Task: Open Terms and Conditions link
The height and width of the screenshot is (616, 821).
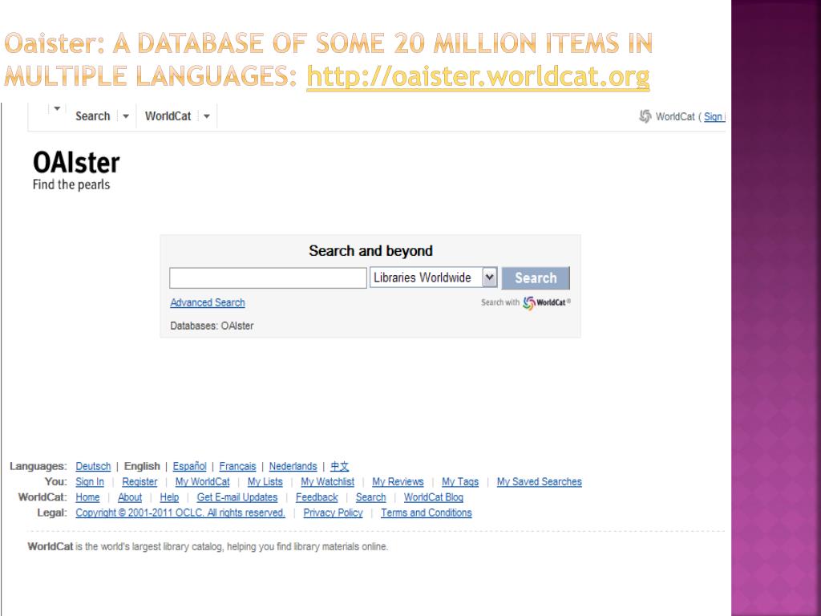Action: (x=427, y=513)
